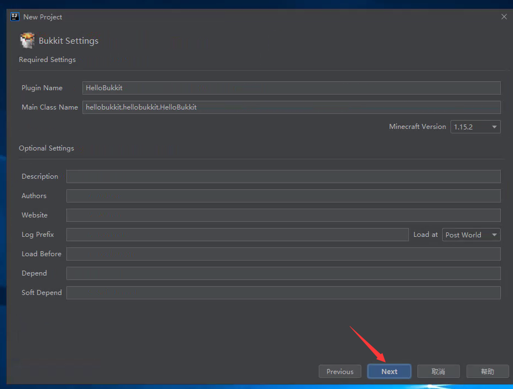Click the Bukkit Settings header icon
The width and height of the screenshot is (513, 389).
(x=27, y=40)
